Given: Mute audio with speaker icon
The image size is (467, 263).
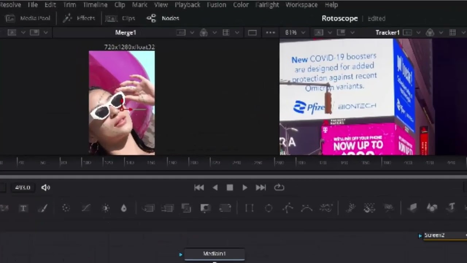Looking at the screenshot, I should [x=46, y=187].
